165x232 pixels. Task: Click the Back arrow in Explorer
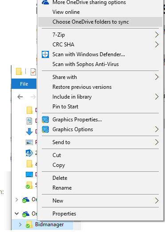click(20, 97)
